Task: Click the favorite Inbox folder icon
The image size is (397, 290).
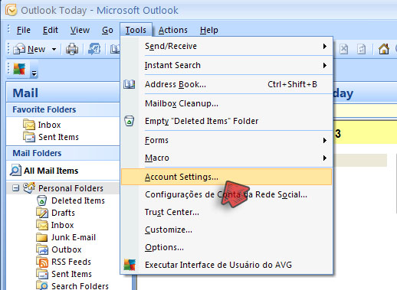Action: tap(29, 125)
